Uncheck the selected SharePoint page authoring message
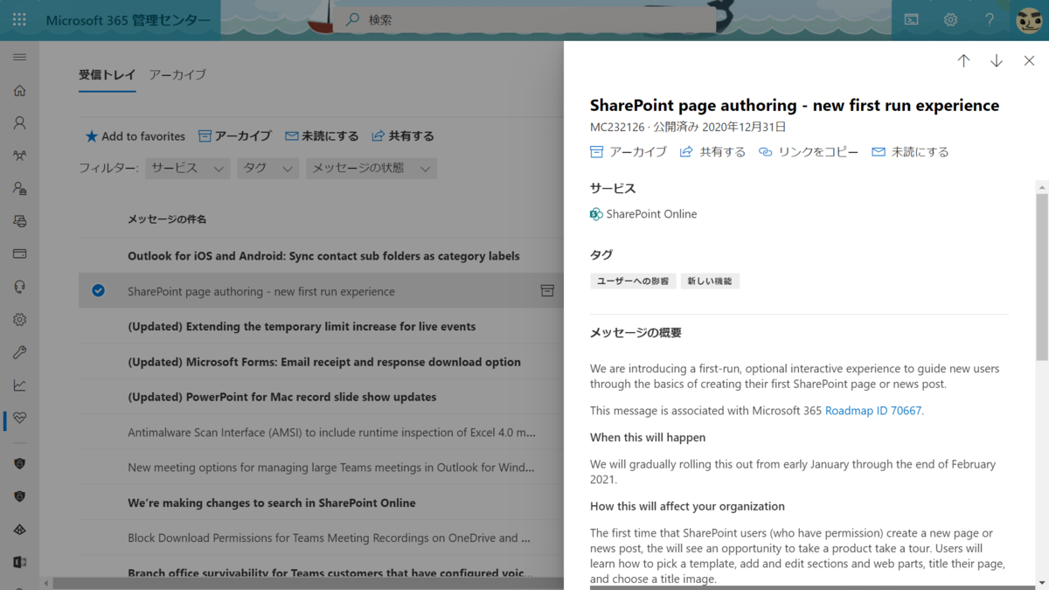This screenshot has height=590, width=1049. (98, 290)
